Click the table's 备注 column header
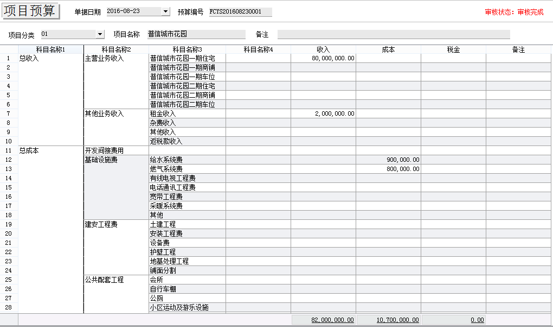 (x=518, y=49)
